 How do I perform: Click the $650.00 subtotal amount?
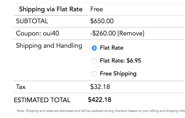[x=102, y=21]
